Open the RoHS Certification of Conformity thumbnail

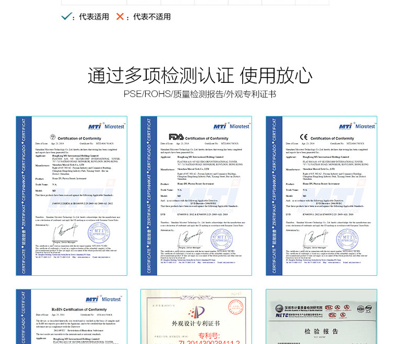point(71,316)
